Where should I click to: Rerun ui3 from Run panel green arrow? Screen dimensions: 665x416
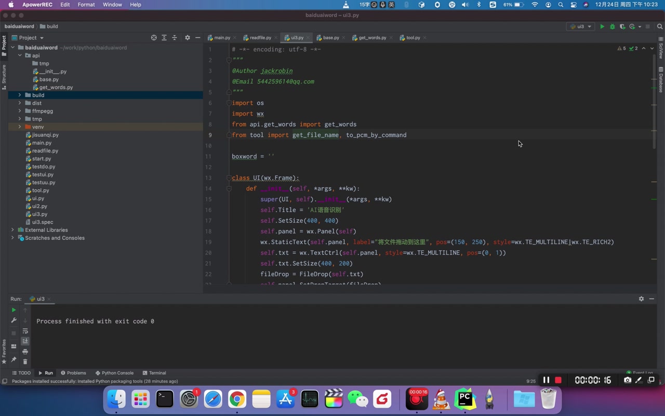coord(14,310)
